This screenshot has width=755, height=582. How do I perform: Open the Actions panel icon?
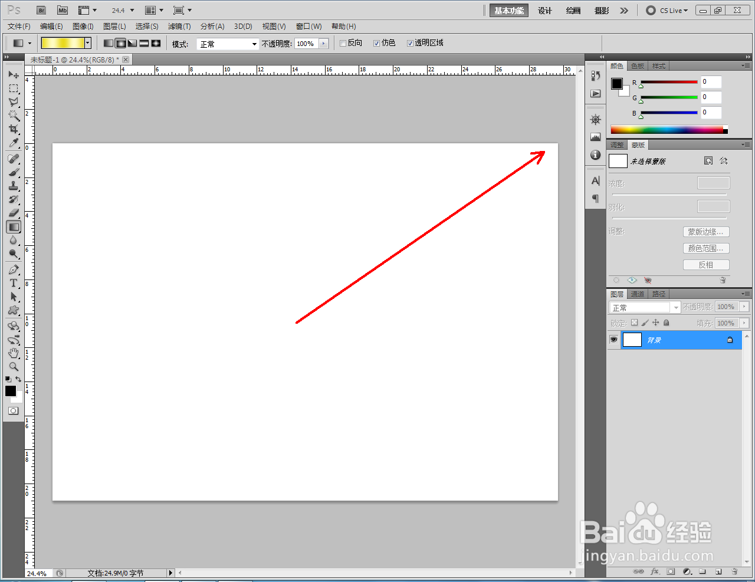(x=596, y=94)
